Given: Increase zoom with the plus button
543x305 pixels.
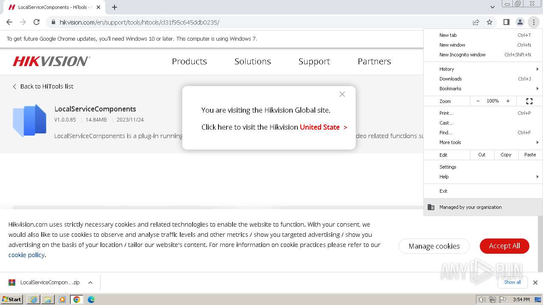Looking at the screenshot, I should tap(508, 101).
